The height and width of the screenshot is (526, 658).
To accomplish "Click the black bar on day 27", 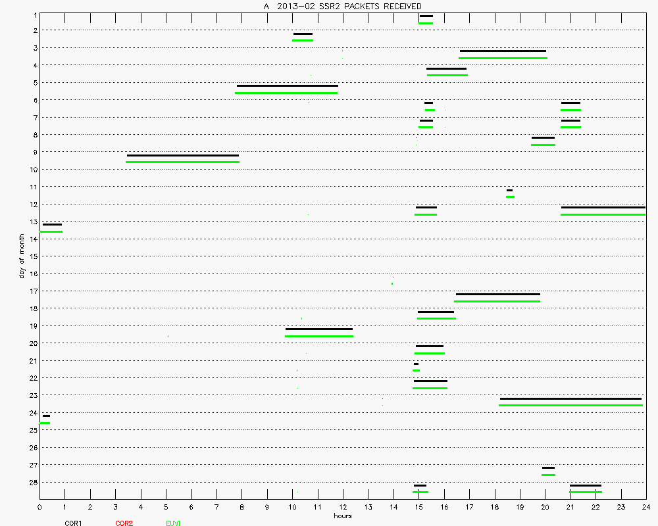I will [x=548, y=467].
